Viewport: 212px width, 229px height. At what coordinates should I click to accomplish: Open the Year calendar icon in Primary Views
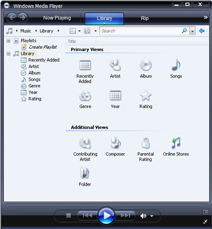[116, 95]
